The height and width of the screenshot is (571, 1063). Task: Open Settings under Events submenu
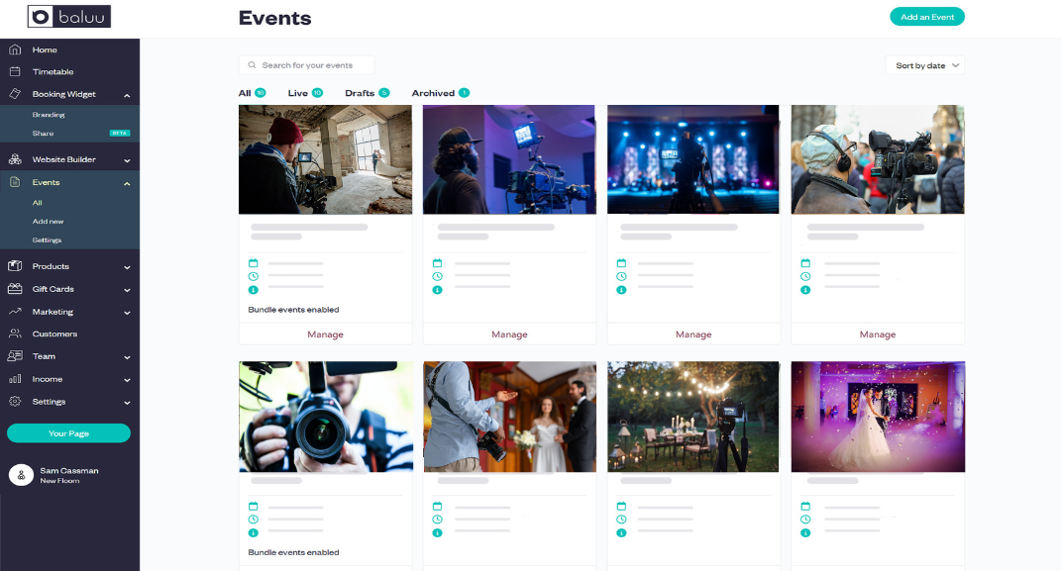[x=47, y=239]
